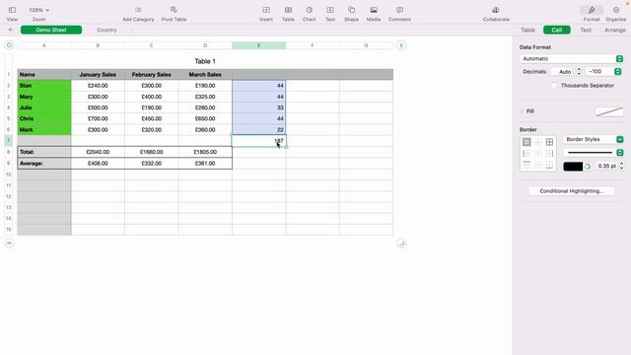This screenshot has height=355, width=631.
Task: Click the Average £361.00 cell
Action: pos(205,163)
